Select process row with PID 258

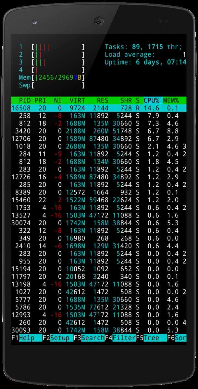tap(99, 116)
